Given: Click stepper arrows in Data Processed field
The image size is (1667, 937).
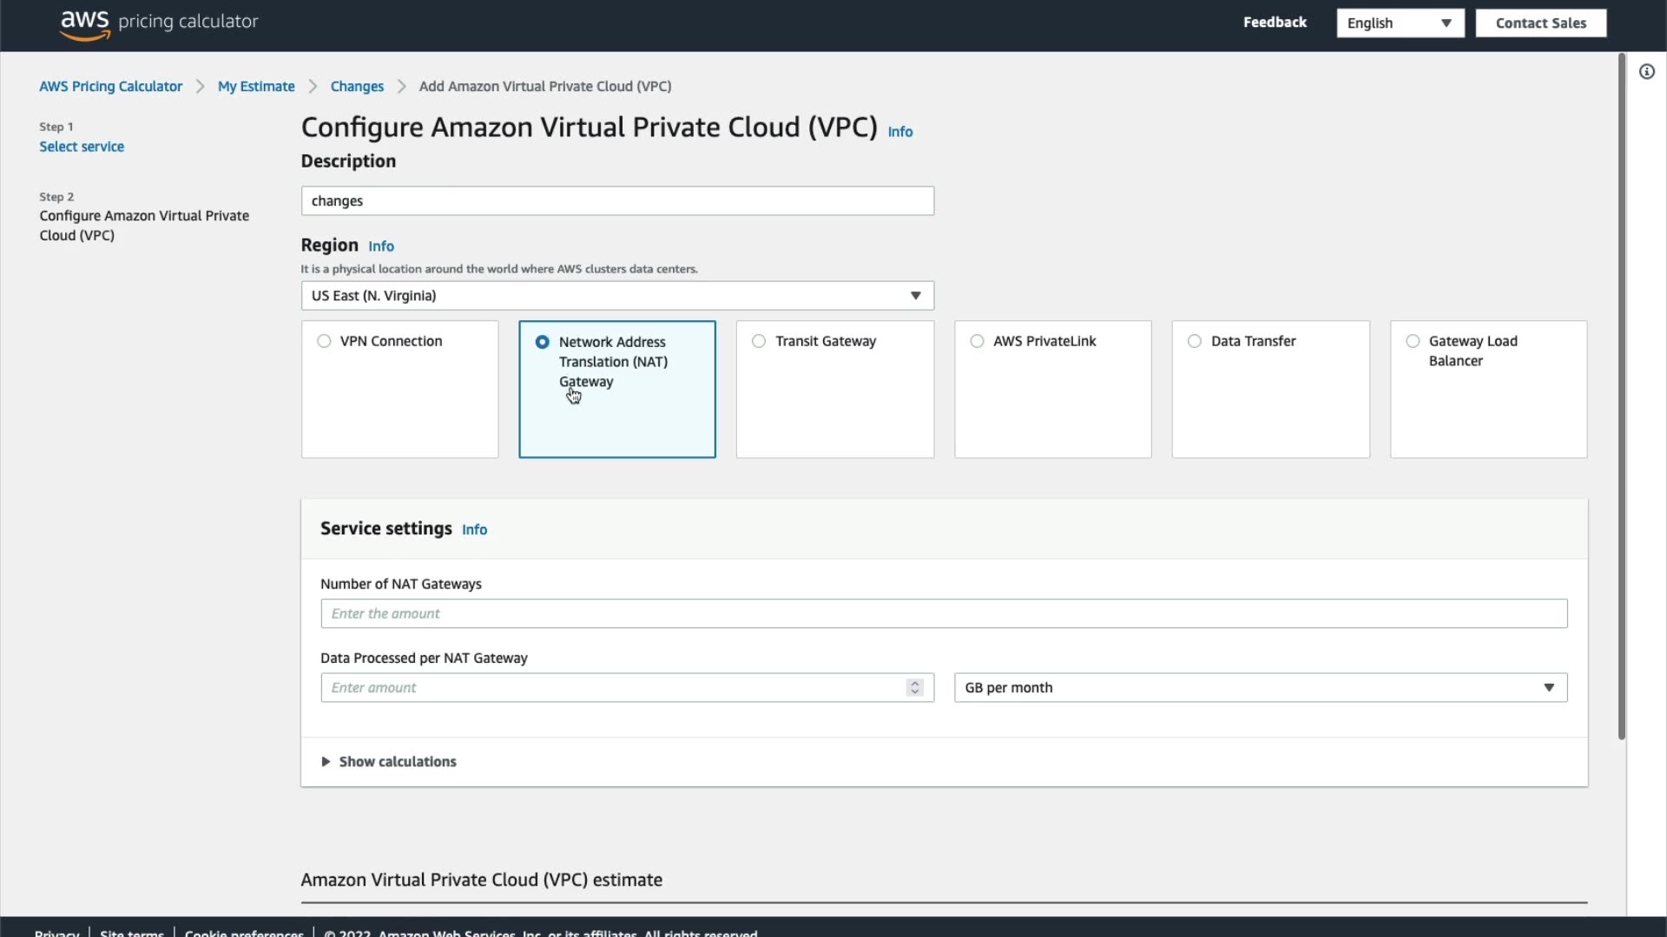Looking at the screenshot, I should (914, 688).
